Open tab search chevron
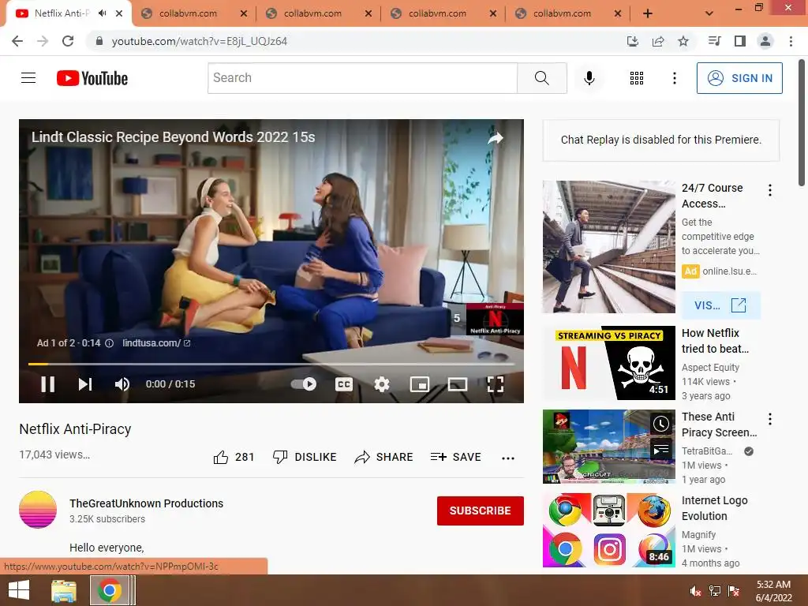This screenshot has width=808, height=606. click(709, 13)
